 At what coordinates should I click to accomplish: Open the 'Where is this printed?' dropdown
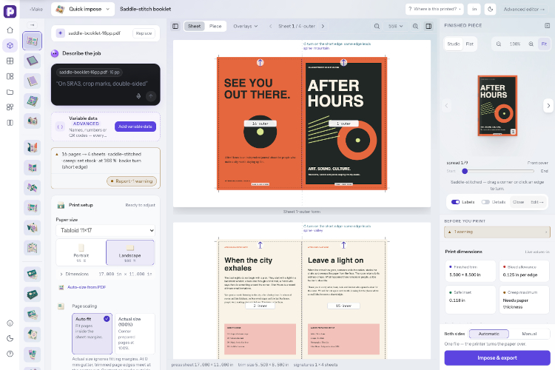click(434, 9)
